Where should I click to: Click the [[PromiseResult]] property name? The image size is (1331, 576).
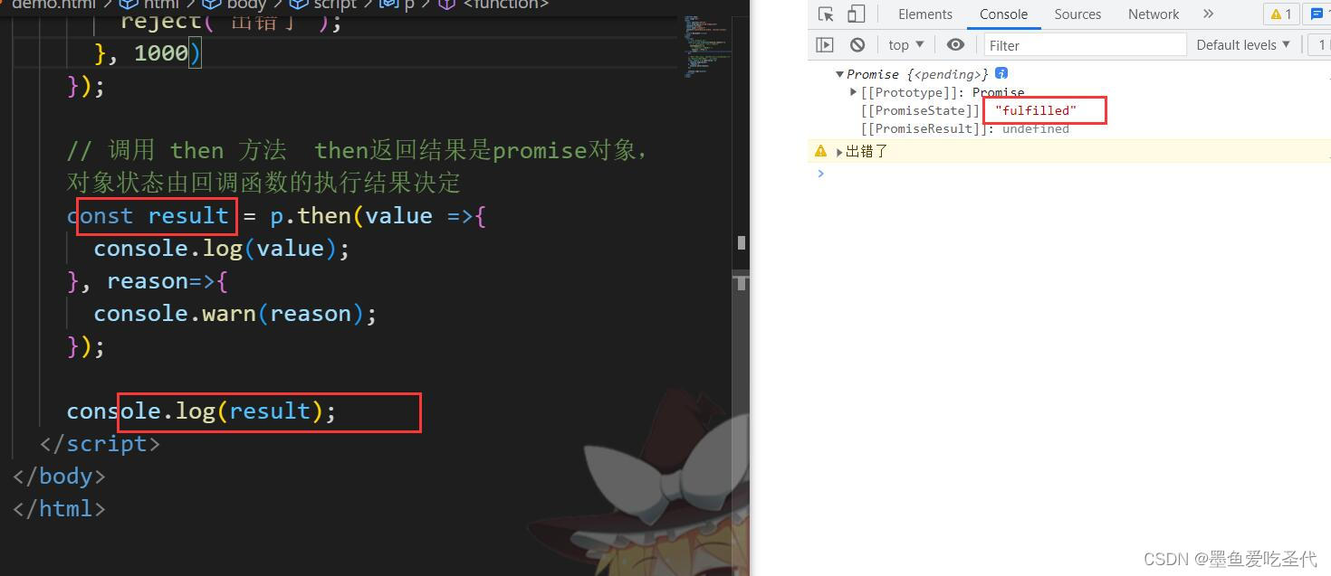924,129
